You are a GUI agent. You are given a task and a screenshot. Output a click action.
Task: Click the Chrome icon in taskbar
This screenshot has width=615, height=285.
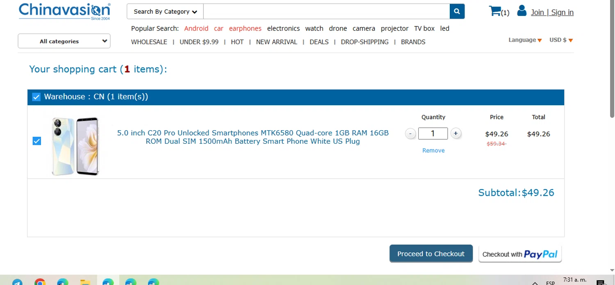click(40, 282)
